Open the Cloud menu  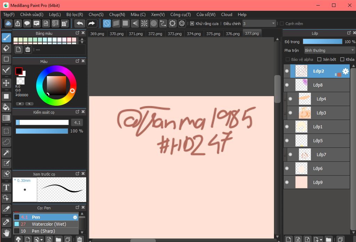(x=227, y=15)
